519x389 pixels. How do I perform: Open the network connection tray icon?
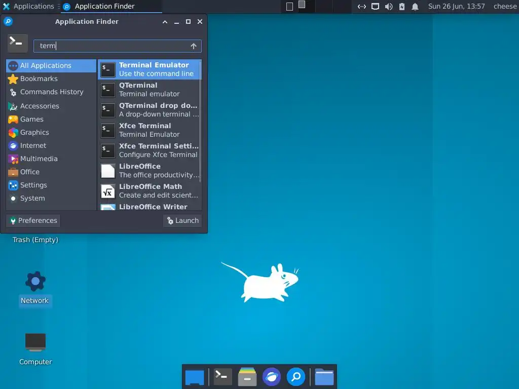pyautogui.click(x=361, y=6)
